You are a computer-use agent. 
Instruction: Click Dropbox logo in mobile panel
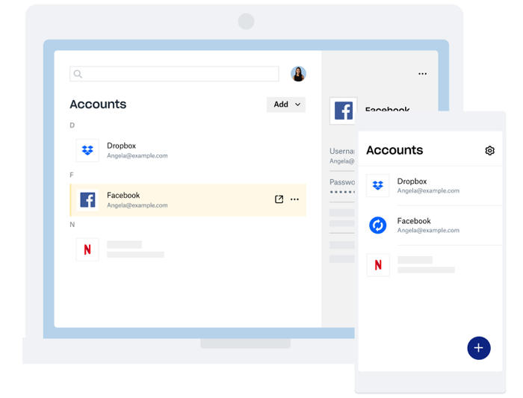378,185
